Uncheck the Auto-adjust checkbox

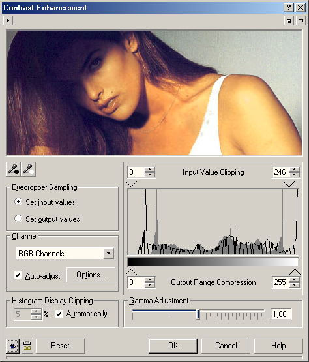click(18, 275)
